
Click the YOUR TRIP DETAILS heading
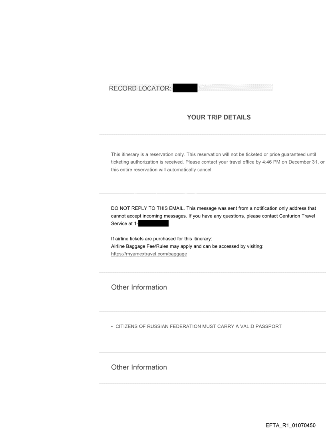tap(219, 118)
